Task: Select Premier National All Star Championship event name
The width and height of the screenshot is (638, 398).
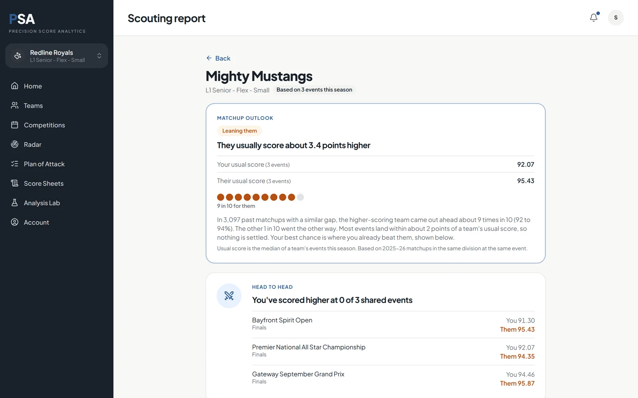Action: (x=309, y=347)
